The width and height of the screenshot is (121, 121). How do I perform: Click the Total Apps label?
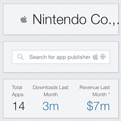click(x=17, y=91)
